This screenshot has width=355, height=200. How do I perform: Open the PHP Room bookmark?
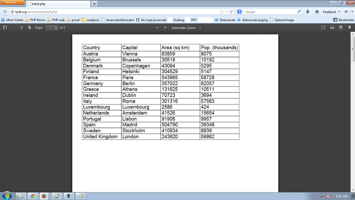point(35,20)
